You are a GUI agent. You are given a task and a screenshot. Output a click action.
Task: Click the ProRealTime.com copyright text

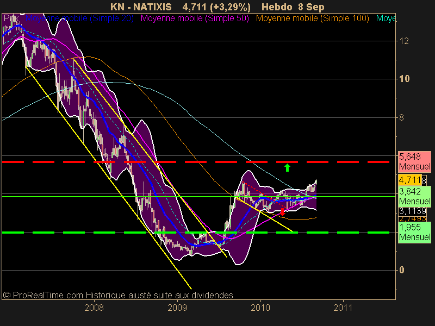(x=118, y=295)
